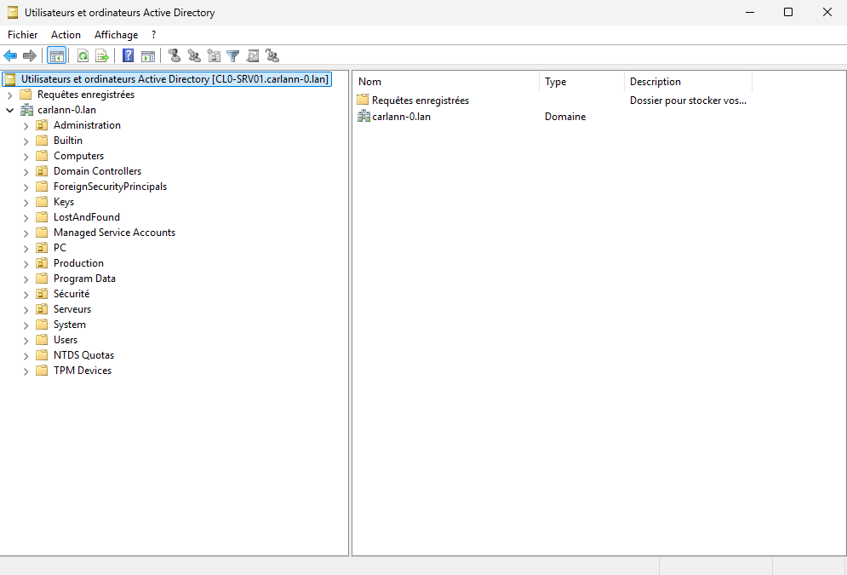The width and height of the screenshot is (847, 575).
Task: Open the Fichier menu
Action: [x=23, y=35]
